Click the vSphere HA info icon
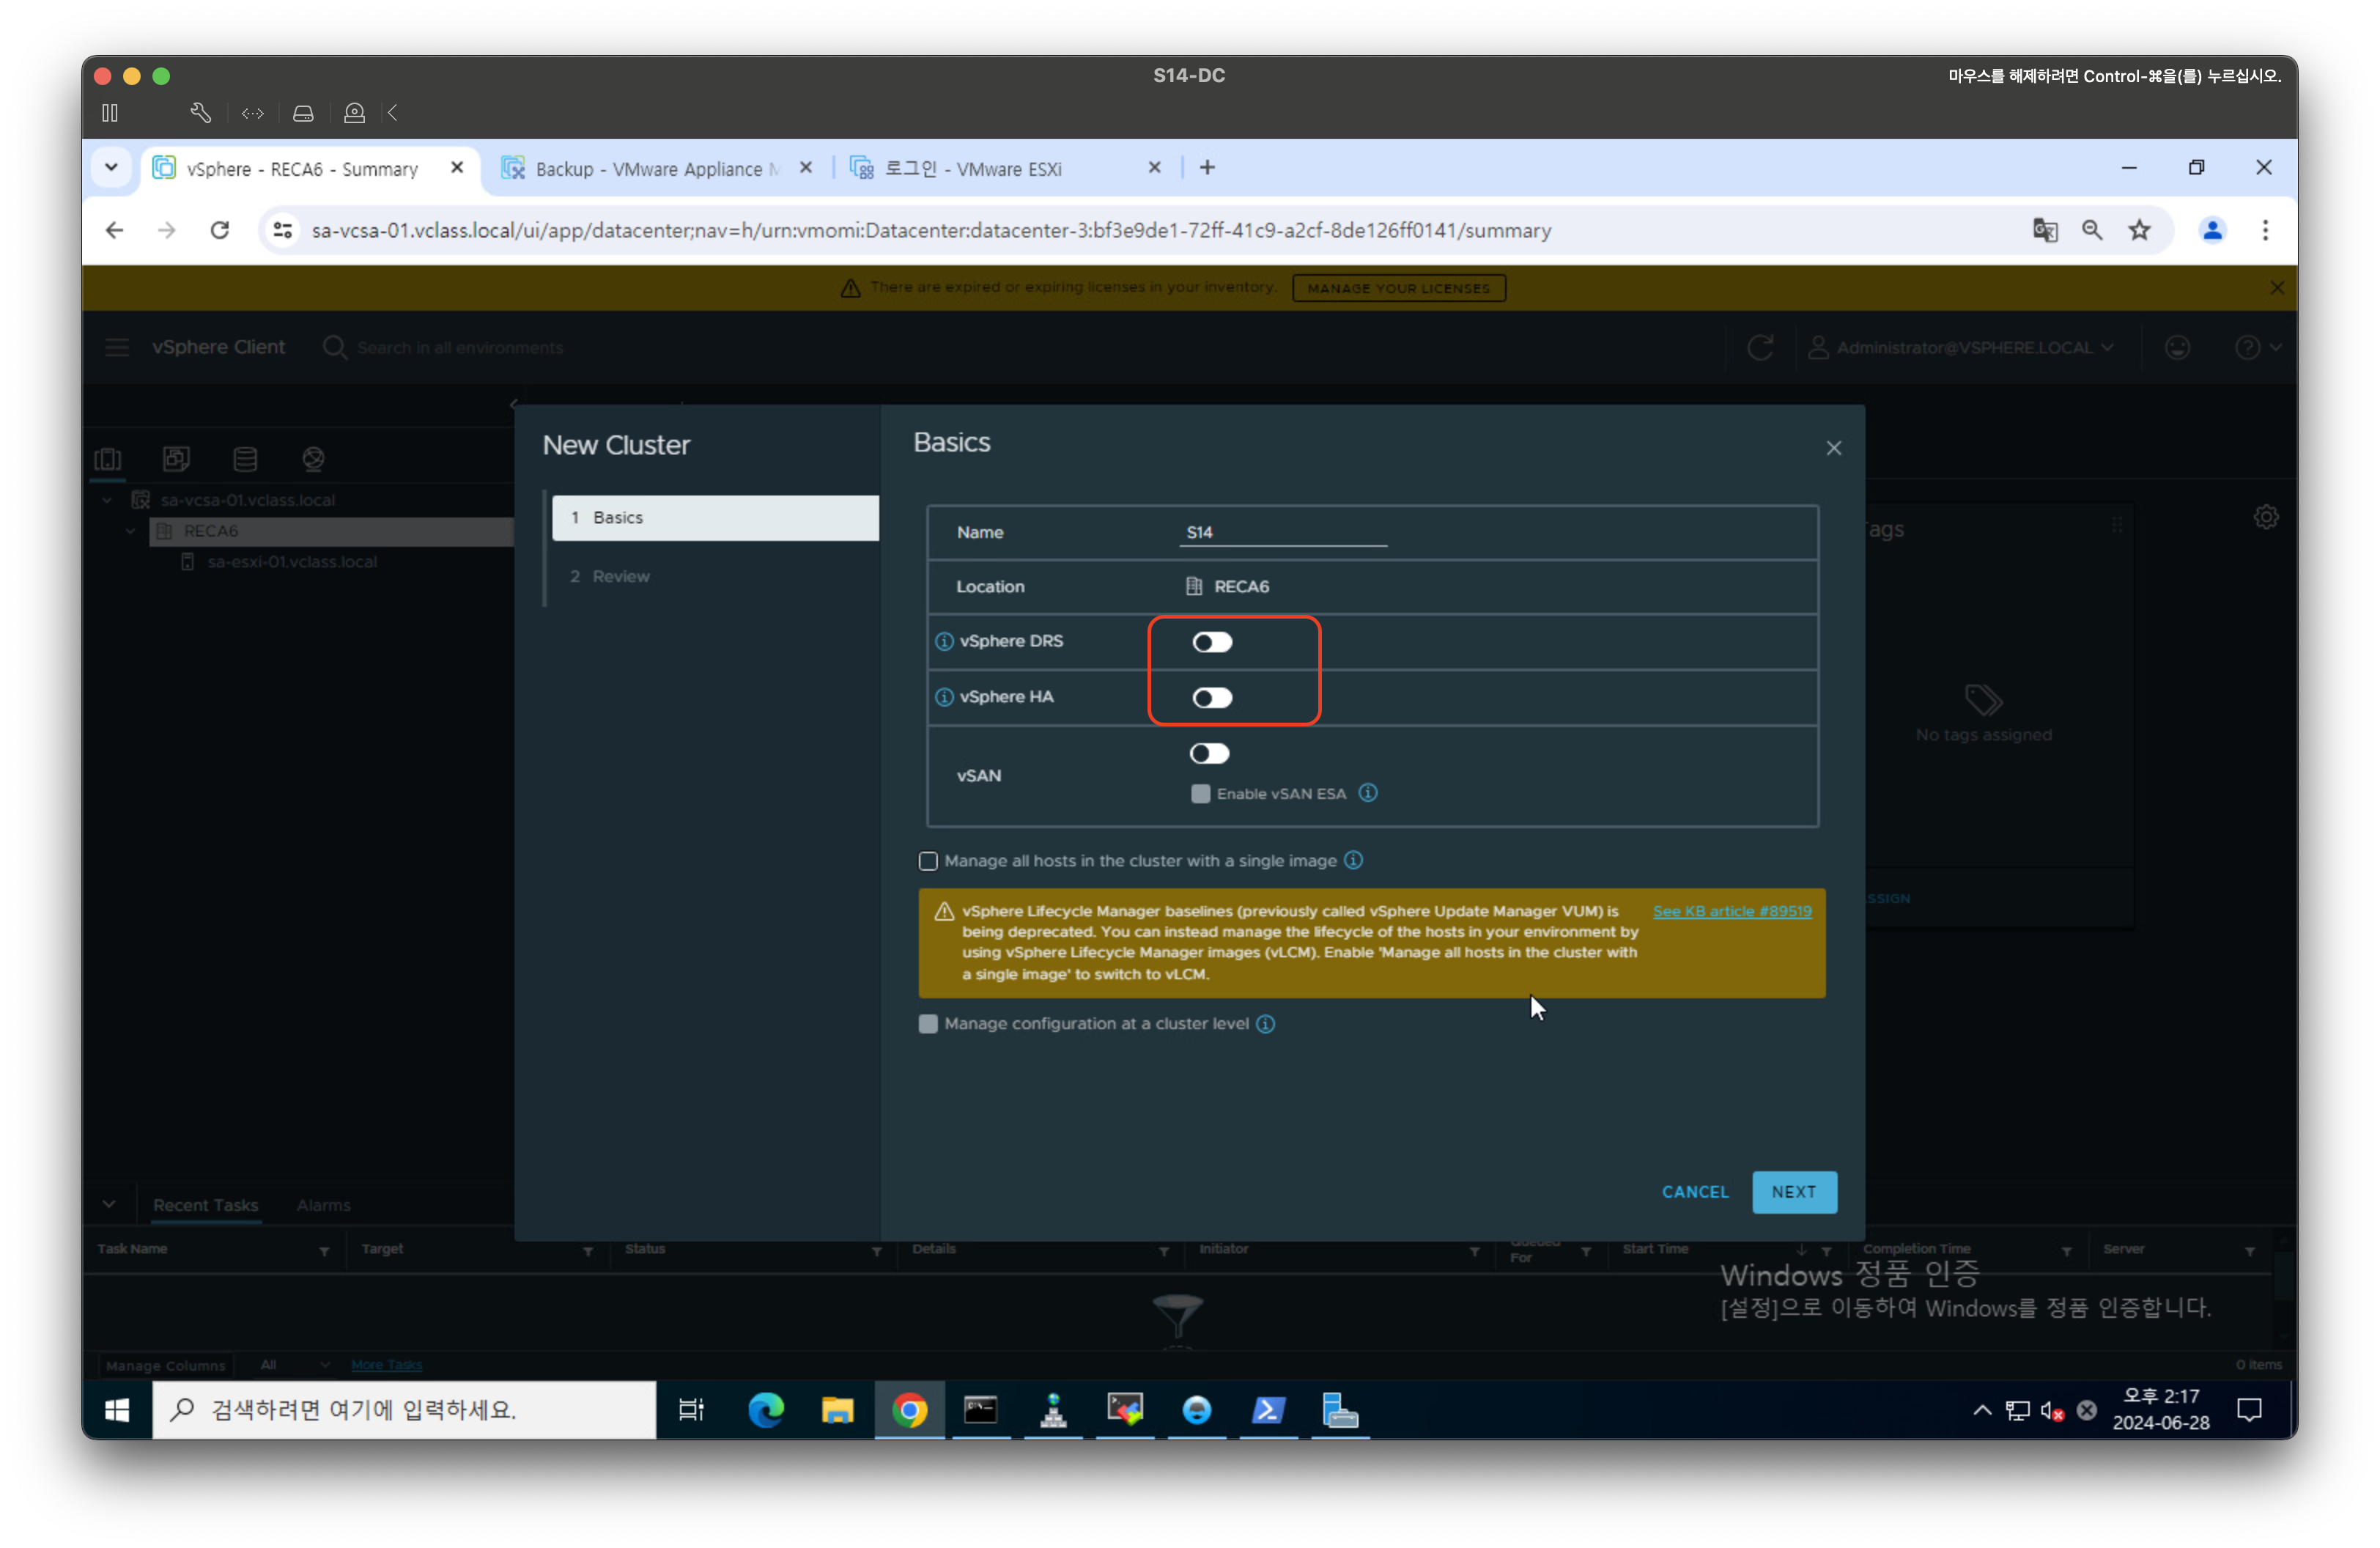Viewport: 2380px width, 1548px height. click(943, 697)
